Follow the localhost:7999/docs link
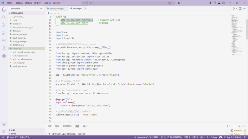248x139 pixels. (77, 20)
